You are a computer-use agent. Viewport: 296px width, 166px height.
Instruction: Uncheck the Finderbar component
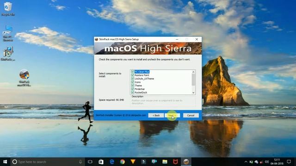[x=133, y=89]
